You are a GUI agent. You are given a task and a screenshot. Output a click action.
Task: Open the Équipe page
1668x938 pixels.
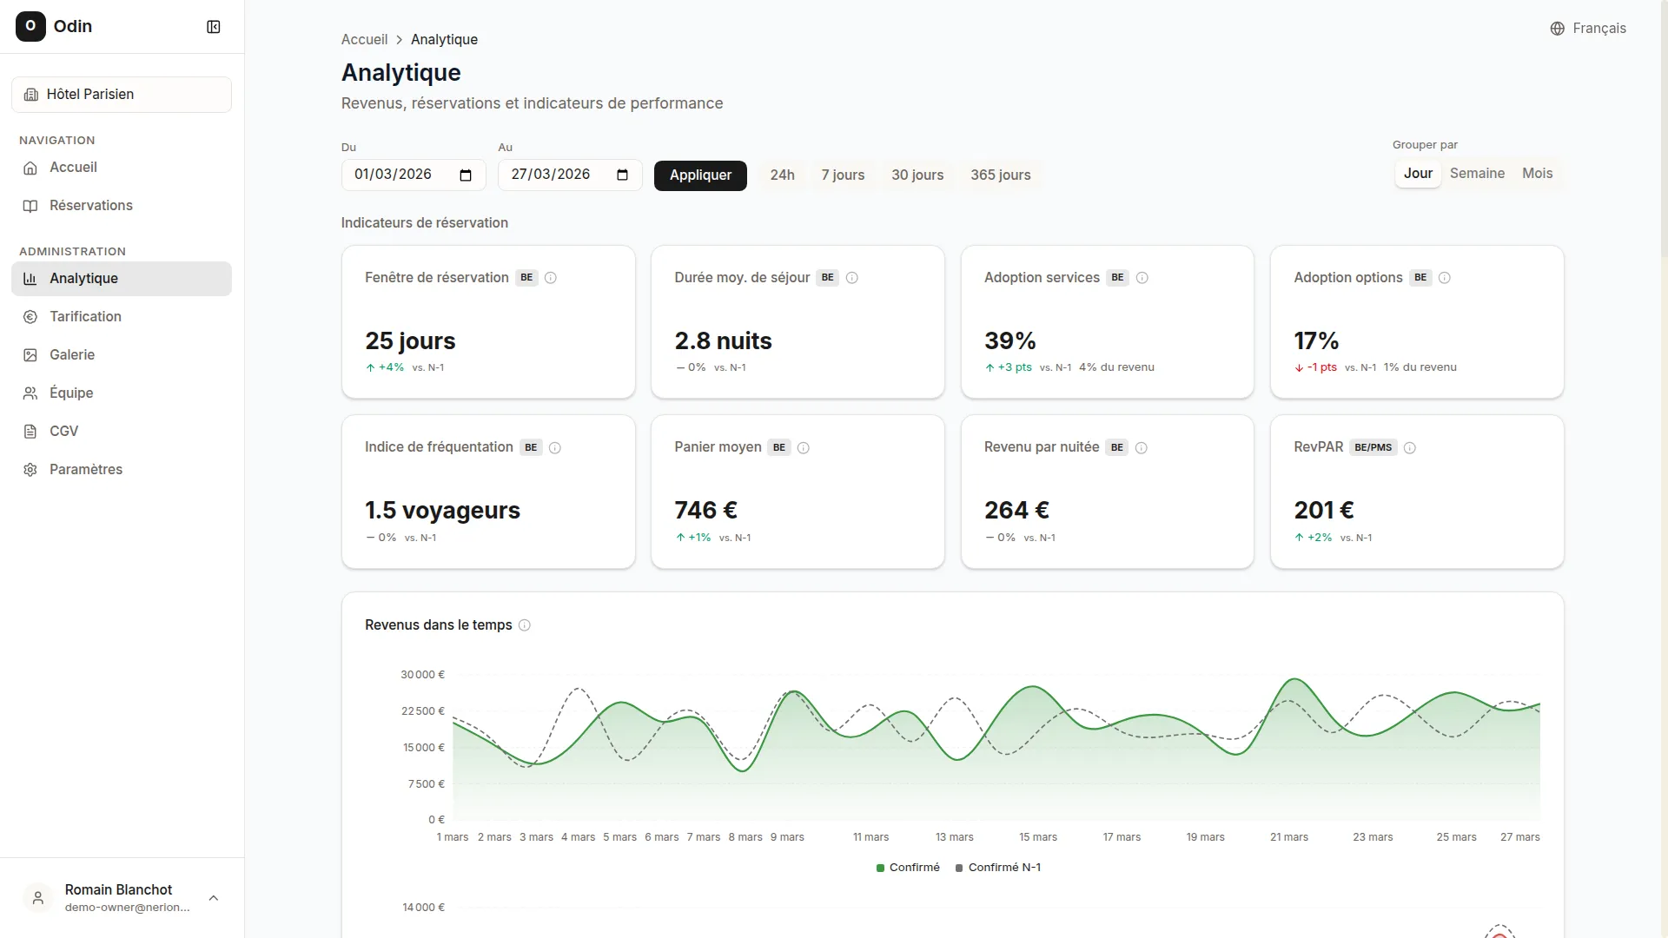(x=69, y=393)
